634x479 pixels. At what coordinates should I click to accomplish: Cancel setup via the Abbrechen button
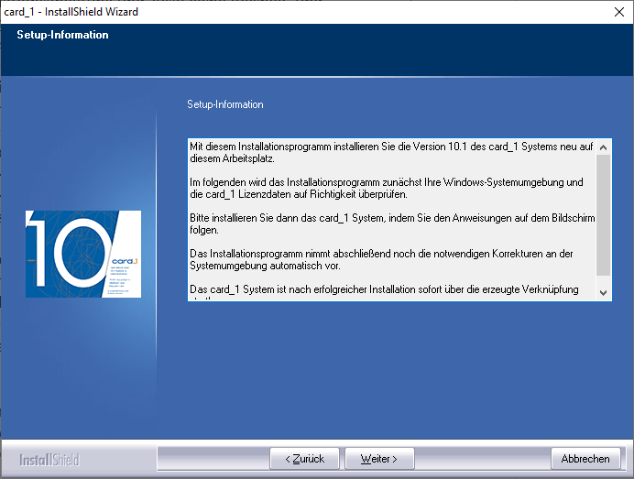pyautogui.click(x=585, y=458)
